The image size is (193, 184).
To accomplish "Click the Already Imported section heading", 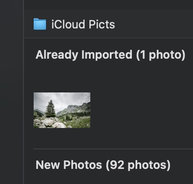I will point(110,55).
